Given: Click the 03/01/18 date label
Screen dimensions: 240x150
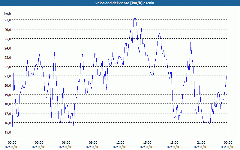Looking at the screenshot, I should (x=228, y=147).
